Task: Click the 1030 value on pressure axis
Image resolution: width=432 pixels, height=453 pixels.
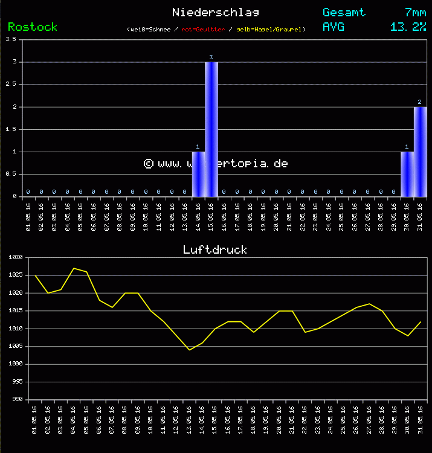Action: tap(16, 257)
